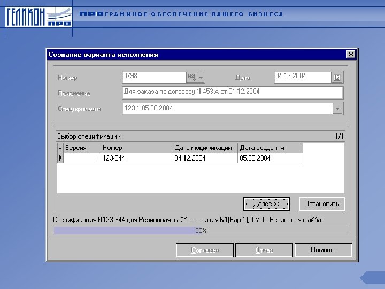Close the Создание варианта исполнения dialog

[x=351, y=54]
